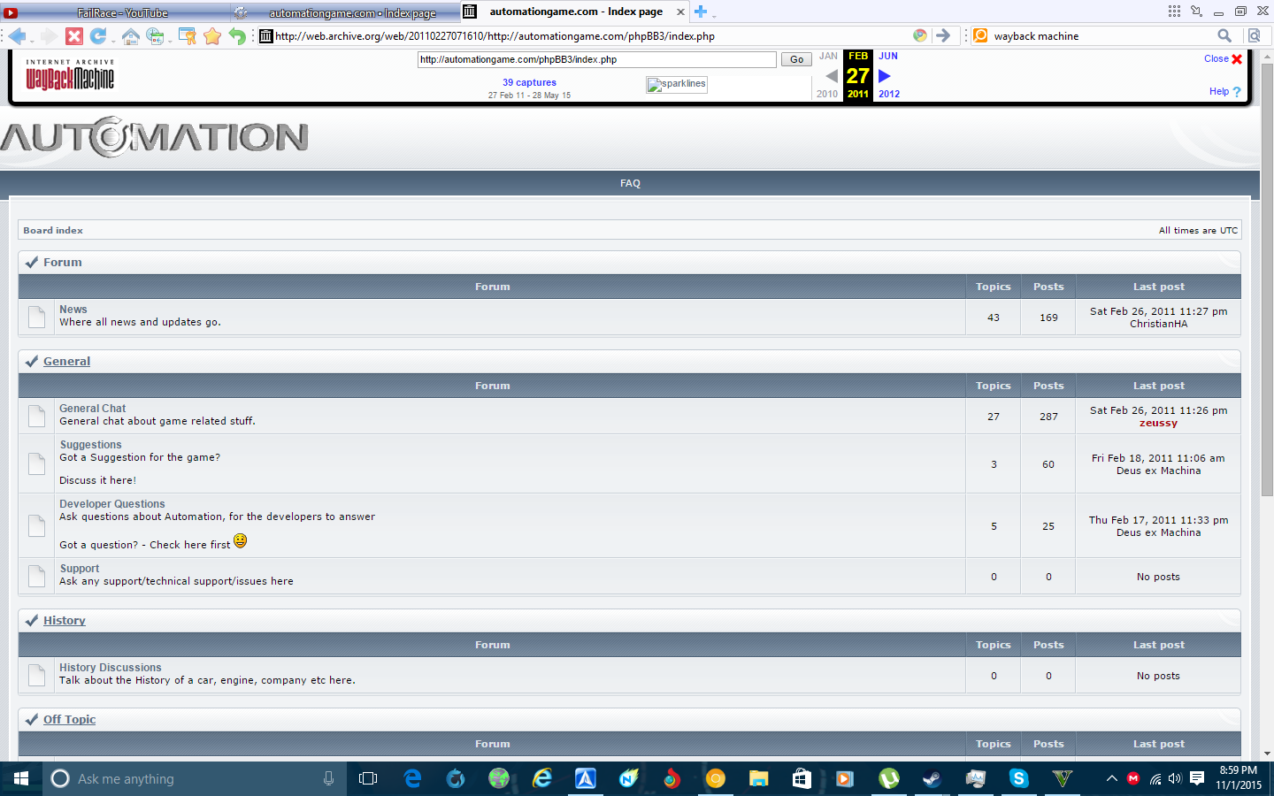Screen dimensions: 1274x796
Task: Click the Automation site logo
Action: coord(155,137)
